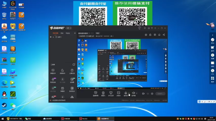Click the room number 5669306
Image resolution: width=216 pixels, height=121 pixels.
(x=106, y=36)
